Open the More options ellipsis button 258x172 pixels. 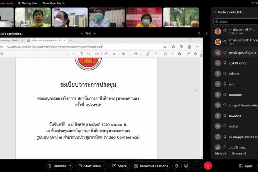pos(197,166)
